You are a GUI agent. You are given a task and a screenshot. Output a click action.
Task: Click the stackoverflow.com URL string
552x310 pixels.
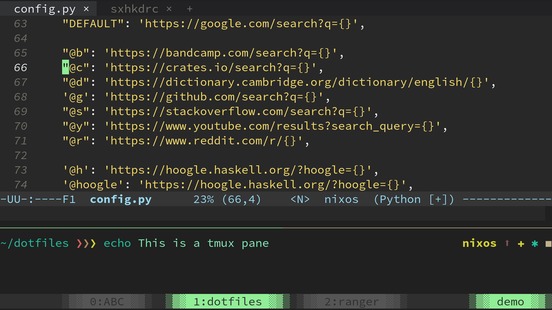pyautogui.click(x=238, y=111)
